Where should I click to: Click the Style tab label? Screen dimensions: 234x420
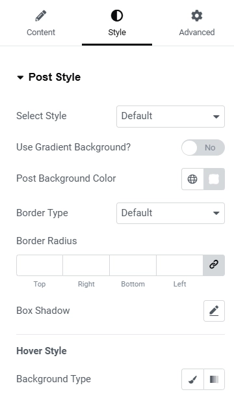coord(117,32)
